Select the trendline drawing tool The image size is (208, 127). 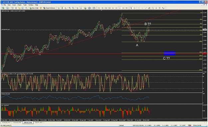coord(146,8)
